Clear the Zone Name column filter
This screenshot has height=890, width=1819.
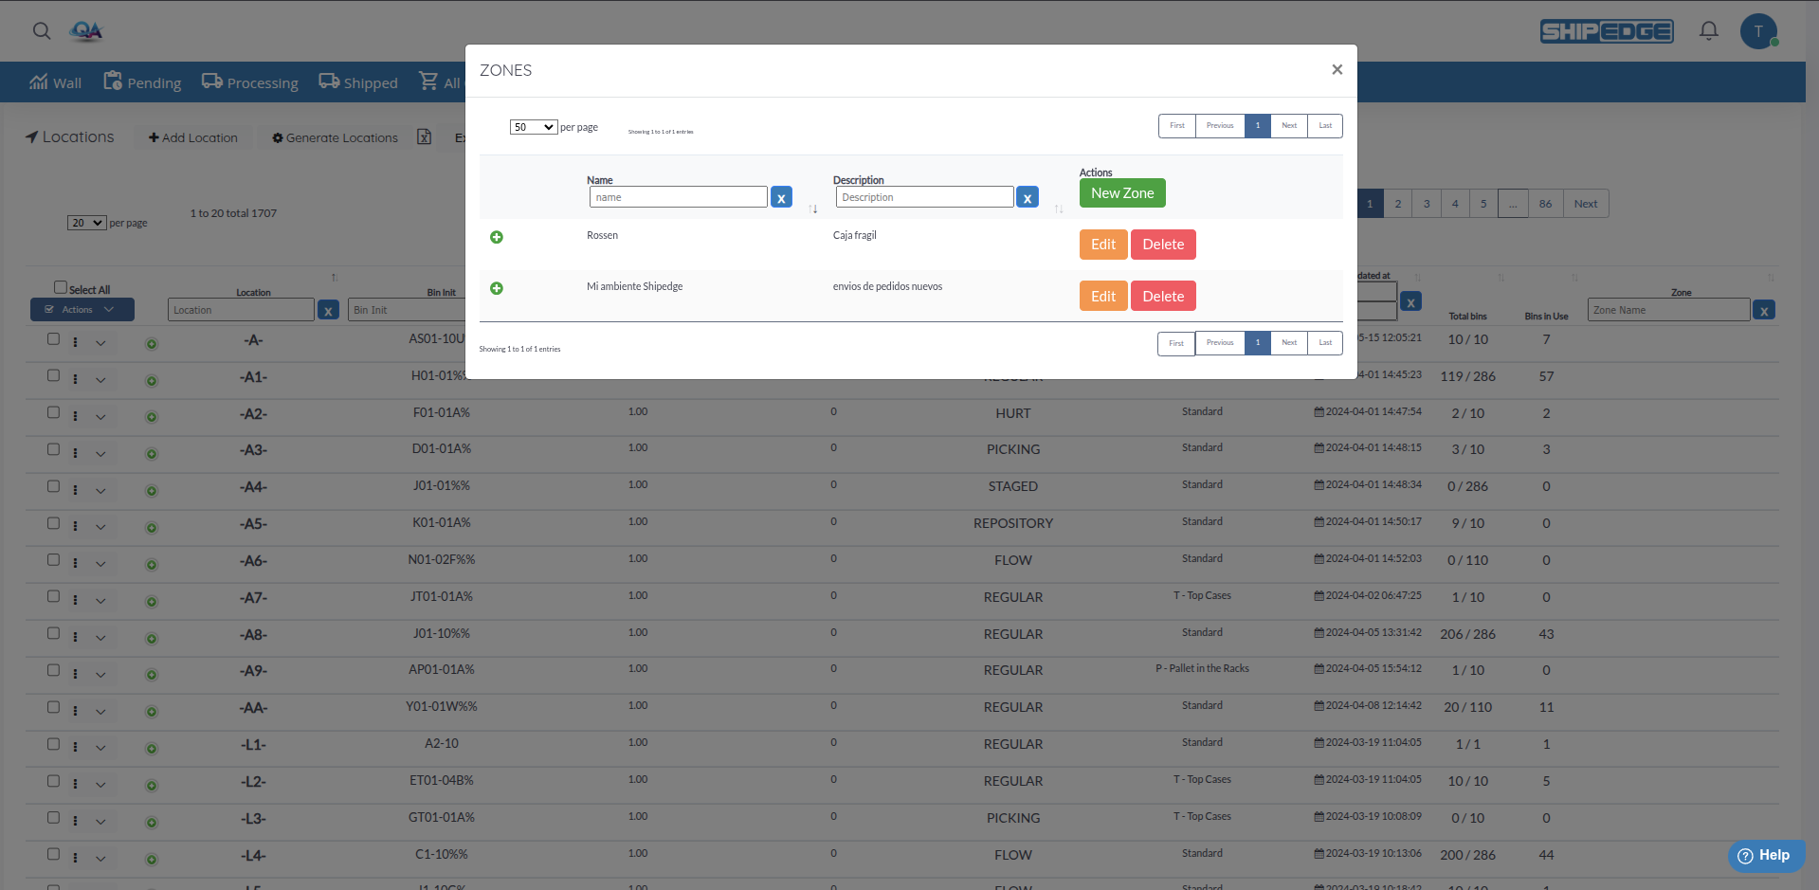1764,311
